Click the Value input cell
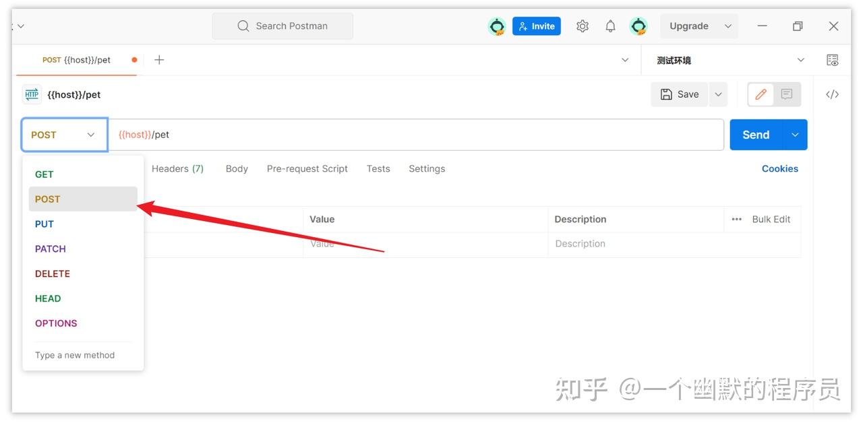The width and height of the screenshot is (863, 423). [425, 244]
